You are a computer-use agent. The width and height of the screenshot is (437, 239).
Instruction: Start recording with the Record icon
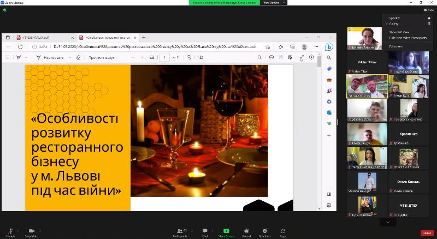point(246,231)
